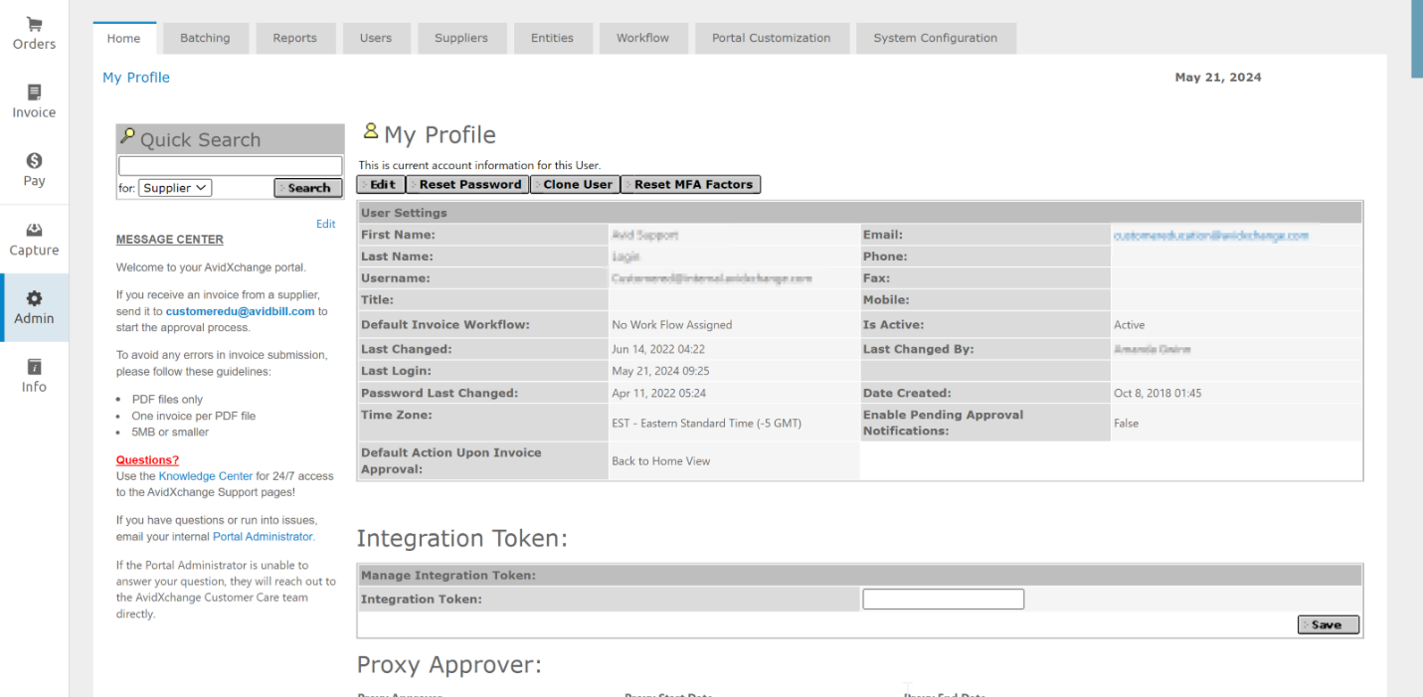The image size is (1423, 697).
Task: Click the Edit link above Message Center
Action: point(326,224)
